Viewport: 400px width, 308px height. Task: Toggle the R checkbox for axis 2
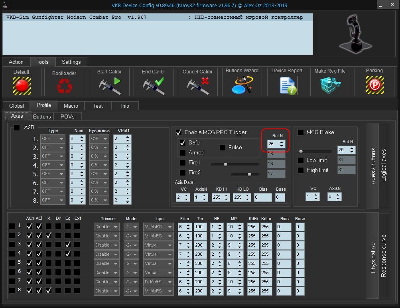(x=49, y=235)
